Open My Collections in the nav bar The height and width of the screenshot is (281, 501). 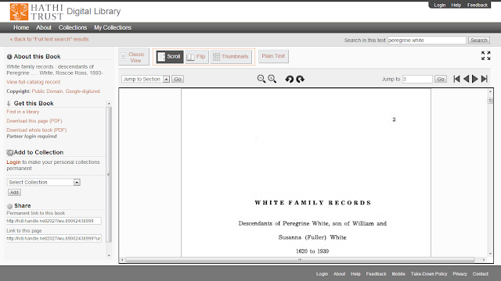(x=113, y=28)
